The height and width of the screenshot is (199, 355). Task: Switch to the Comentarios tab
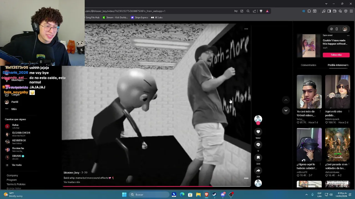(x=308, y=65)
